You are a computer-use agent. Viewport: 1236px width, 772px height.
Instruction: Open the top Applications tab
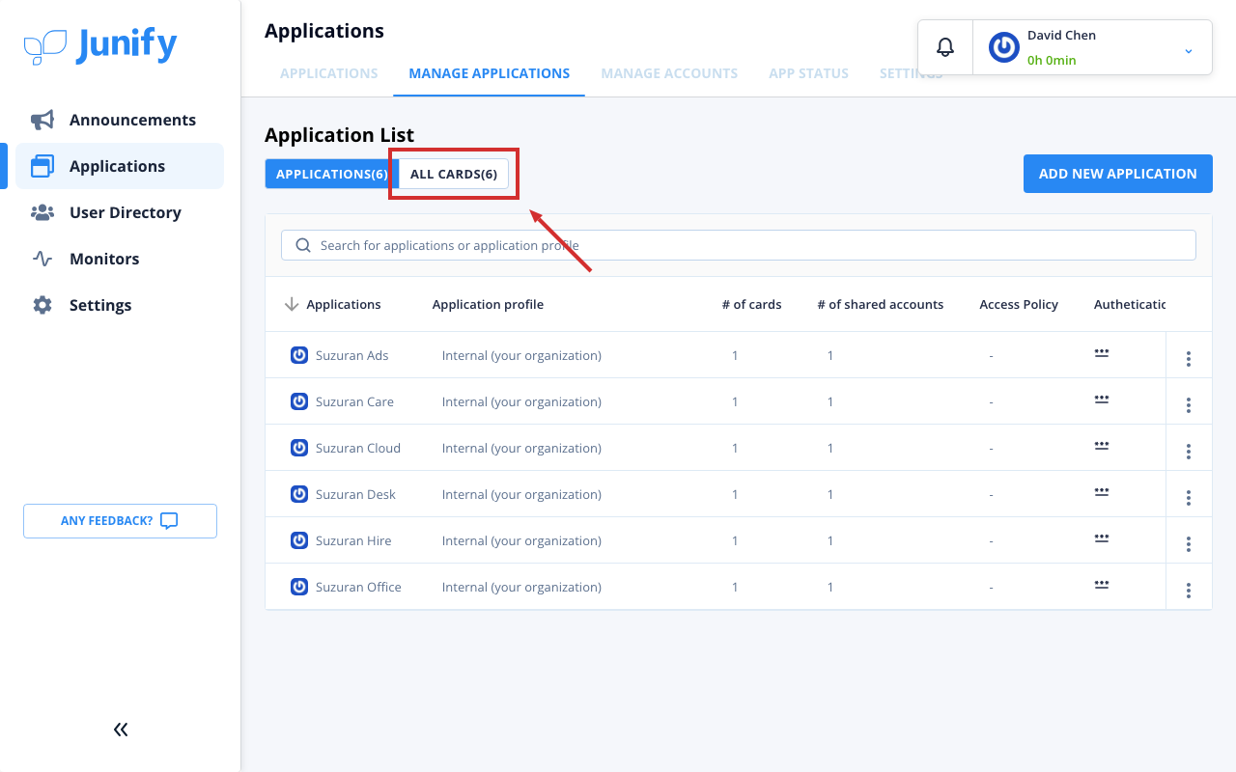tap(328, 73)
